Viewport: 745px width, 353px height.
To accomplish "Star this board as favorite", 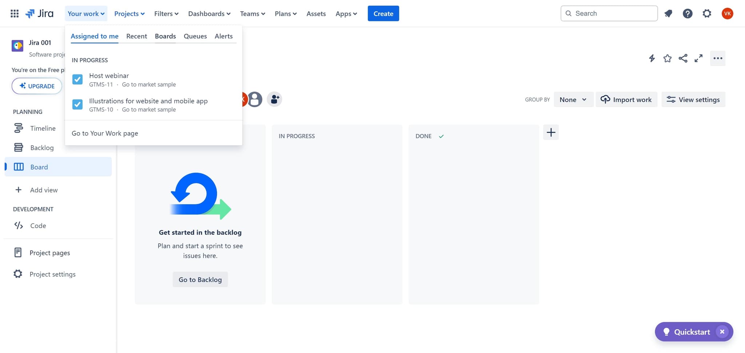I will (667, 58).
